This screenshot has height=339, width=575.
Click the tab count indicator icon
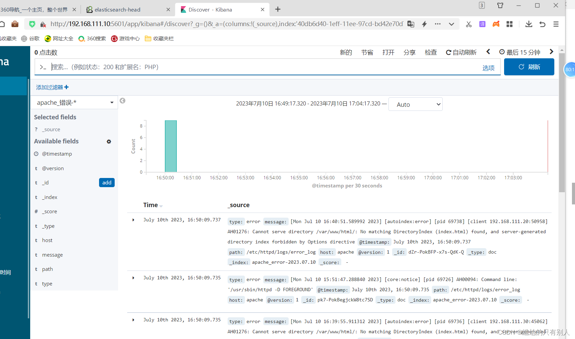(x=482, y=5)
